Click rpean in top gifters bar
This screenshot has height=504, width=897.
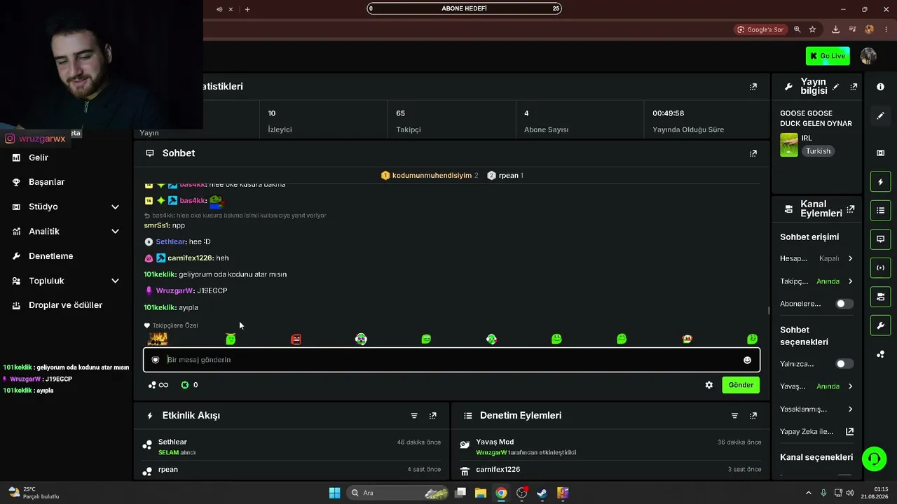click(x=509, y=176)
